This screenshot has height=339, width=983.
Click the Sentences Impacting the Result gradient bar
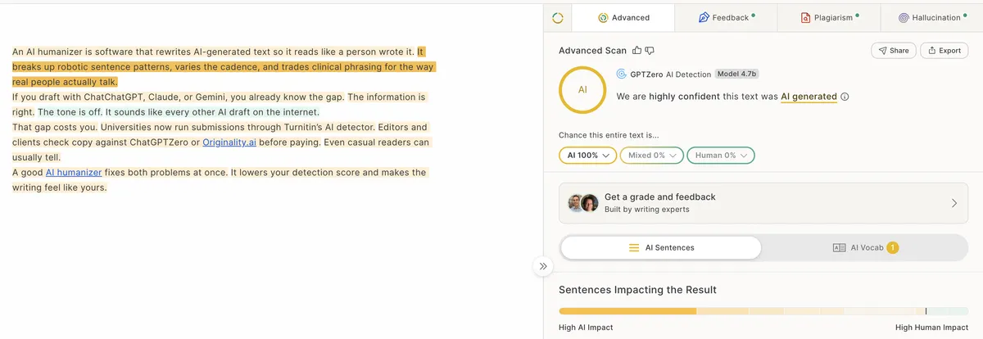[763, 311]
